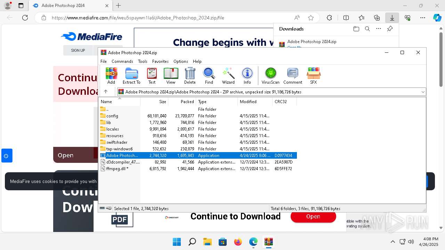
Task: Click the MediaFire logo
Action: click(x=91, y=36)
